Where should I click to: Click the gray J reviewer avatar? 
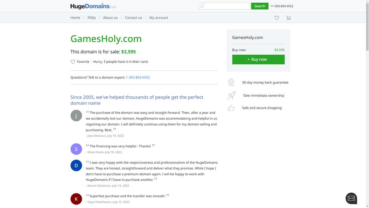pos(76,116)
